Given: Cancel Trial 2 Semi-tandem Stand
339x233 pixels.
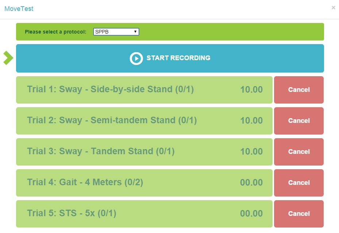Looking at the screenshot, I should (298, 121).
